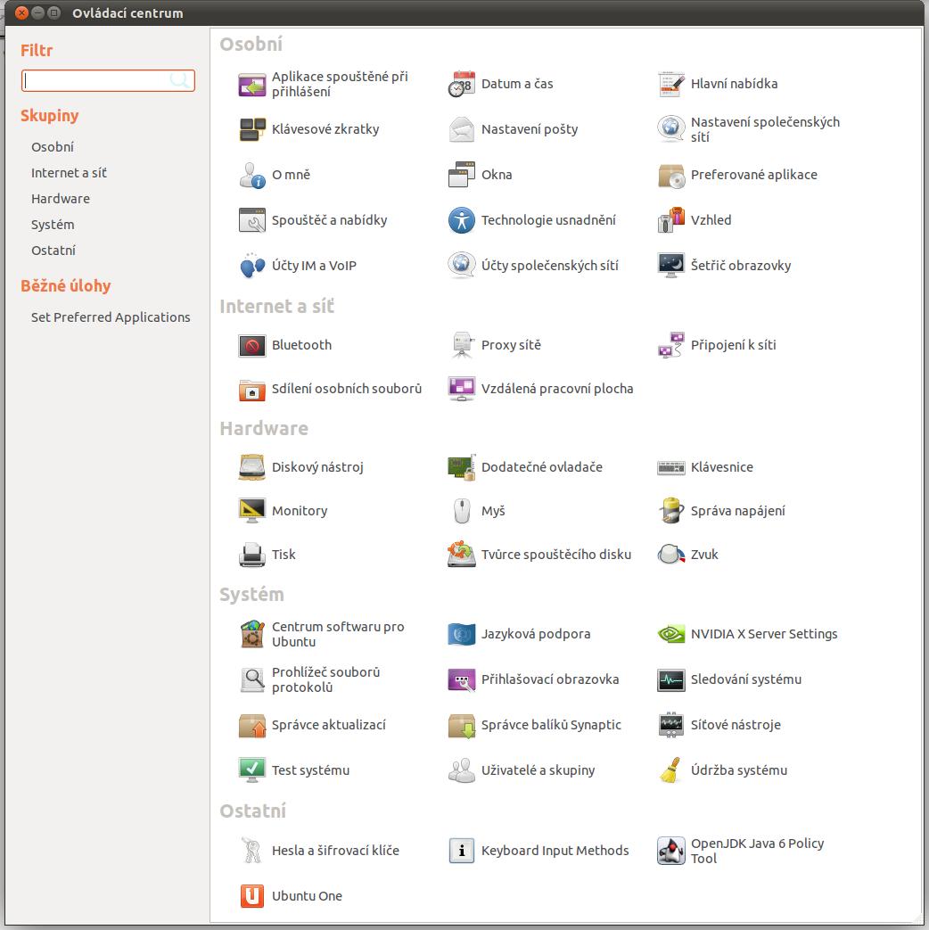
Task: Click the Diskový nástroj drive icon
Action: (252, 467)
